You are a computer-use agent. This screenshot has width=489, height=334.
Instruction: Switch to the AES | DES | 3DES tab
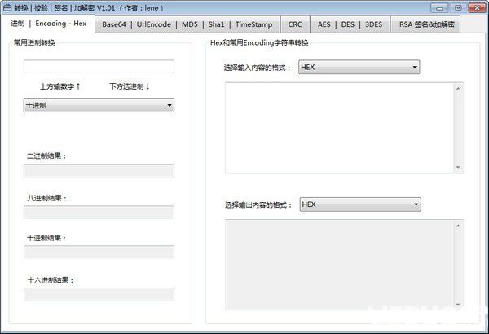coord(350,24)
